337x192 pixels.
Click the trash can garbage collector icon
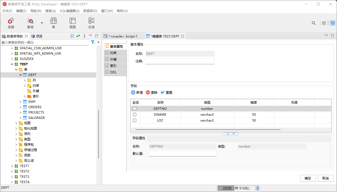pos(257,188)
